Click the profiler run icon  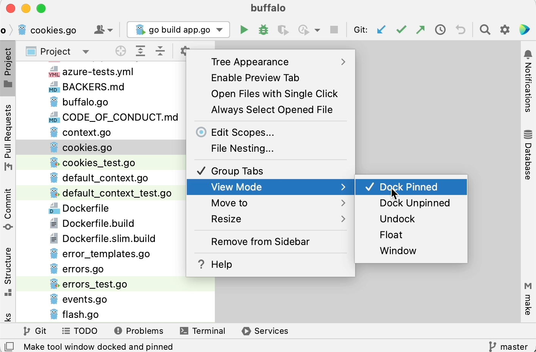pyautogui.click(x=304, y=30)
